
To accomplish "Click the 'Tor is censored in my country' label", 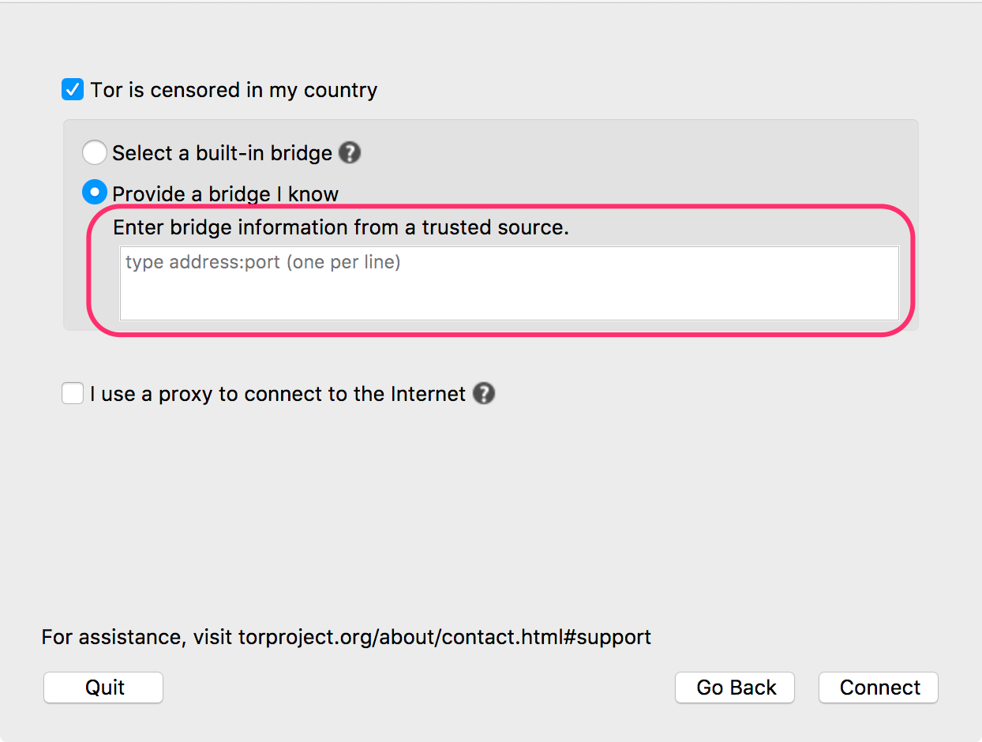I will click(234, 90).
